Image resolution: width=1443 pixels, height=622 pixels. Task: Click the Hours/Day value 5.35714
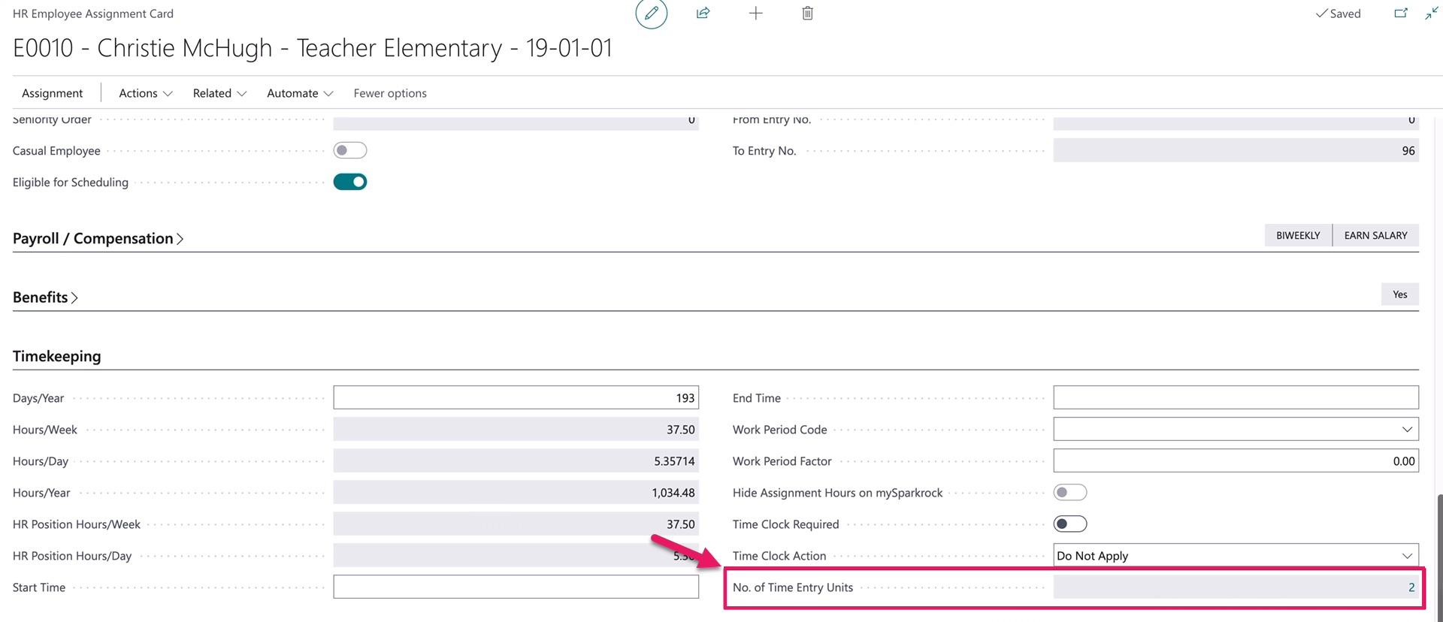pyautogui.click(x=516, y=461)
